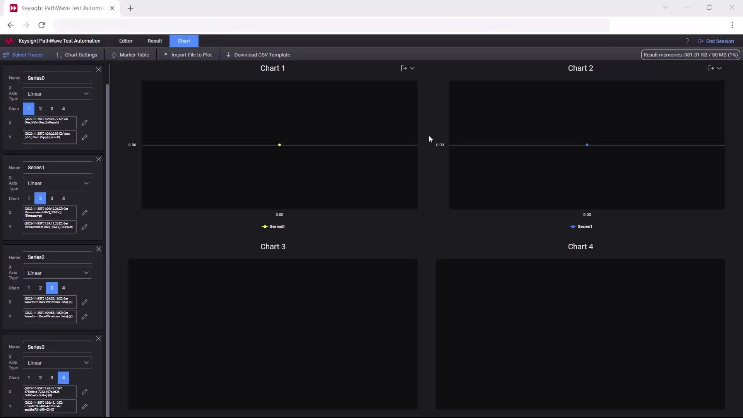Assign Series0 to chart 2
Viewport: 743px width, 418px height.
point(40,109)
